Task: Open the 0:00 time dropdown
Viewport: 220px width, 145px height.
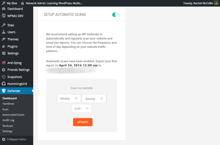Action: 81,109
